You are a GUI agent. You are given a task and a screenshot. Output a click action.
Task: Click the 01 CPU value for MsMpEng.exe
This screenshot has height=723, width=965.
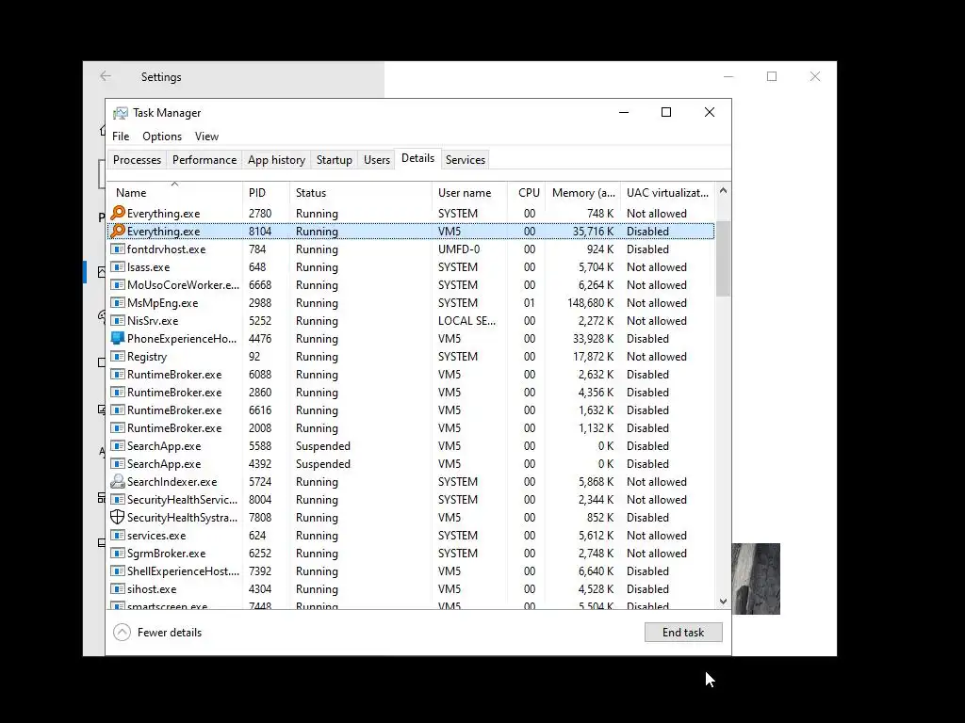pos(530,302)
